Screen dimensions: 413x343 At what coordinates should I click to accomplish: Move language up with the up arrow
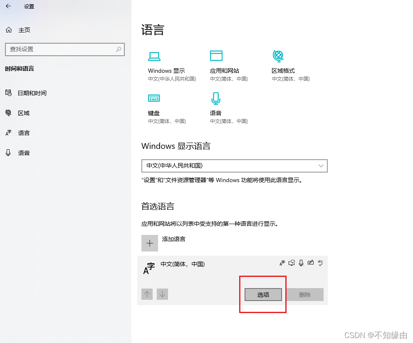coord(147,294)
